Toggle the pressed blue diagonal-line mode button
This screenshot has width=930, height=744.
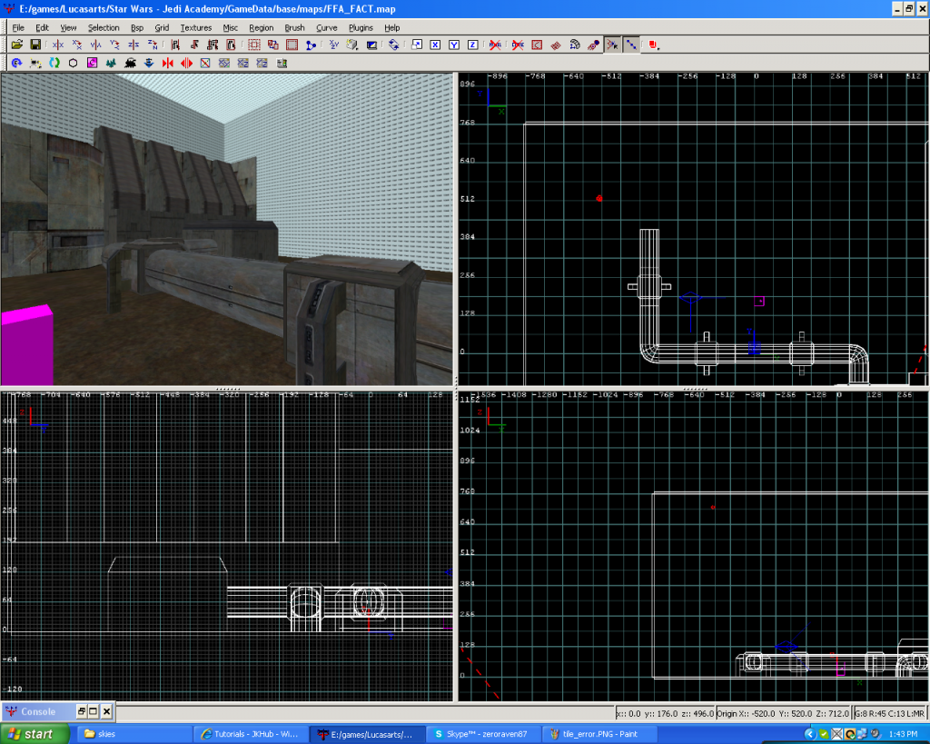tap(631, 45)
